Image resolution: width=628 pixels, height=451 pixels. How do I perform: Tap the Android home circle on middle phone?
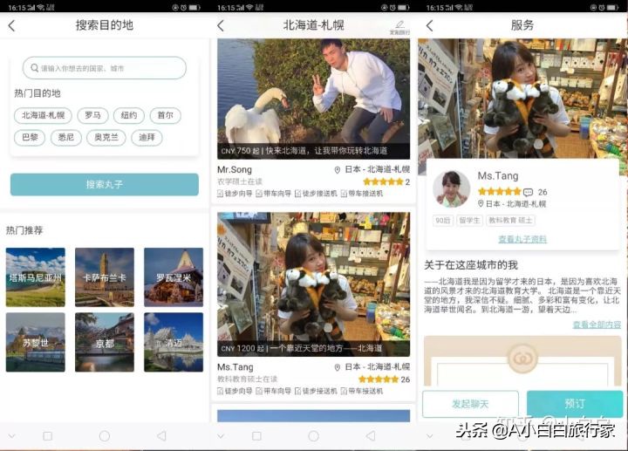[314, 436]
